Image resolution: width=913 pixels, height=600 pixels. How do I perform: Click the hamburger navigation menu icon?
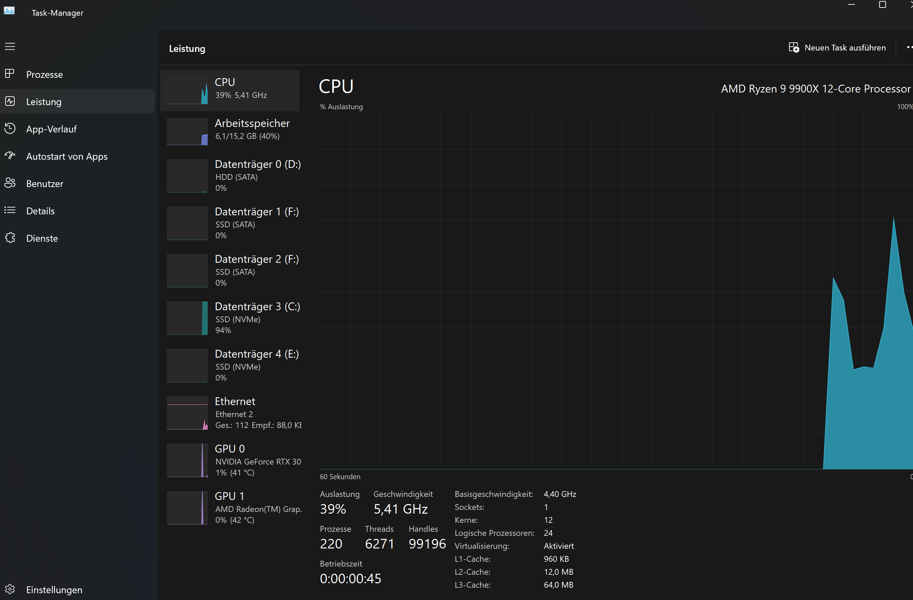[10, 46]
